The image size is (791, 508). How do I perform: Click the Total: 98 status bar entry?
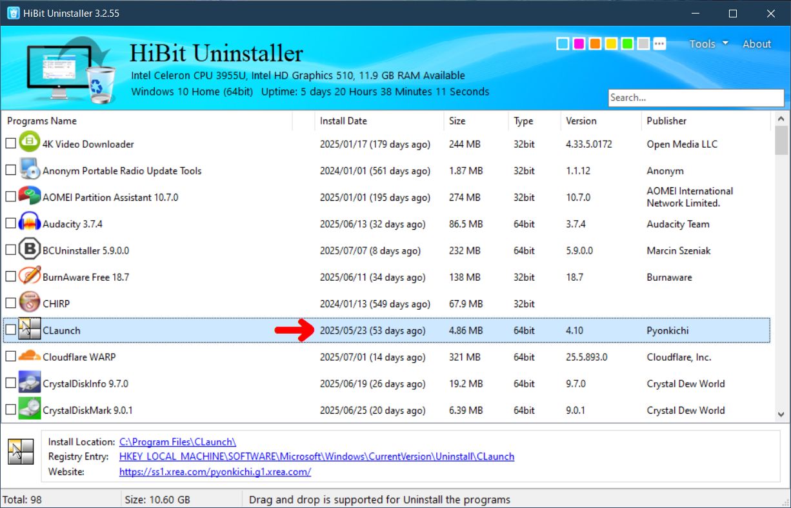(23, 500)
